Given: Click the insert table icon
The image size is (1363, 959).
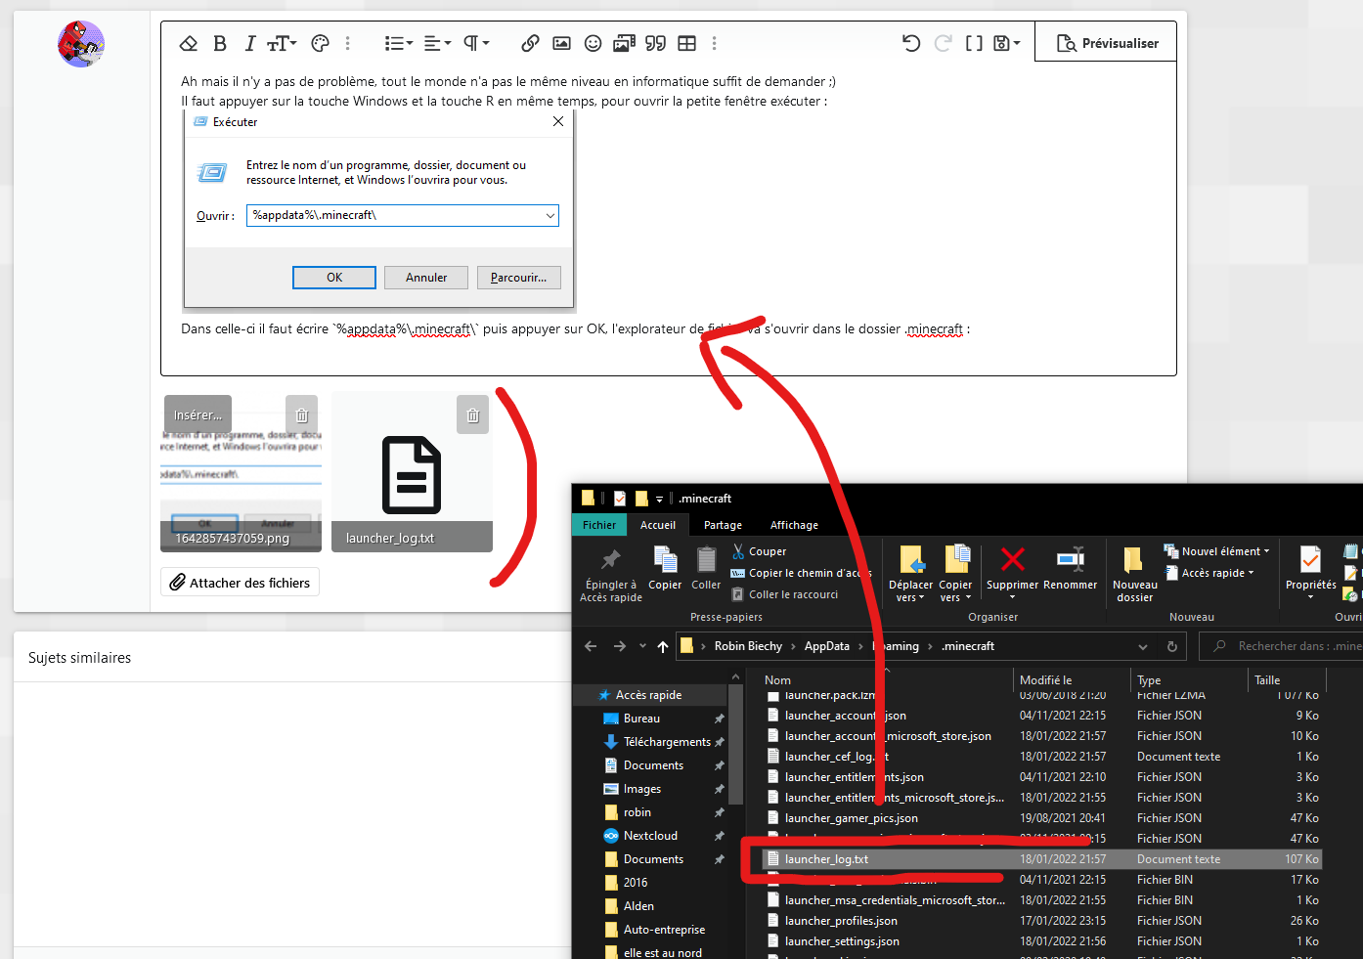Looking at the screenshot, I should [x=687, y=43].
